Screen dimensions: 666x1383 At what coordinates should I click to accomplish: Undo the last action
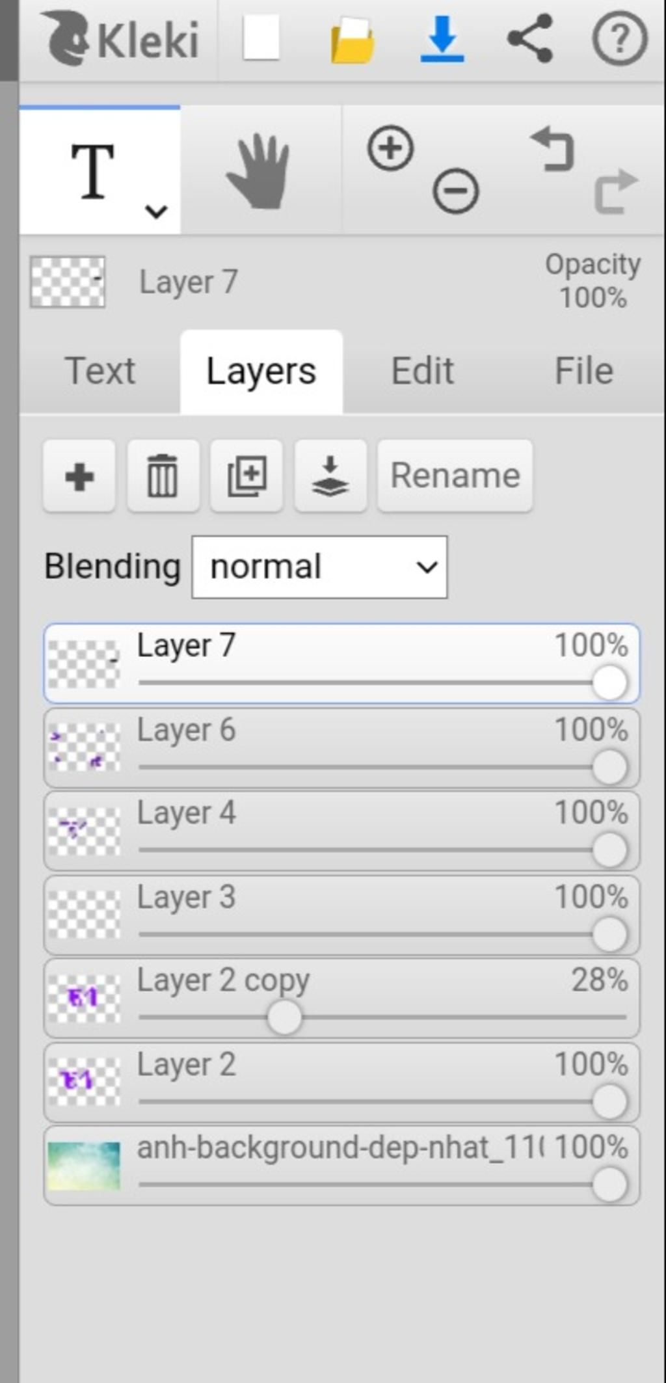[x=553, y=150]
